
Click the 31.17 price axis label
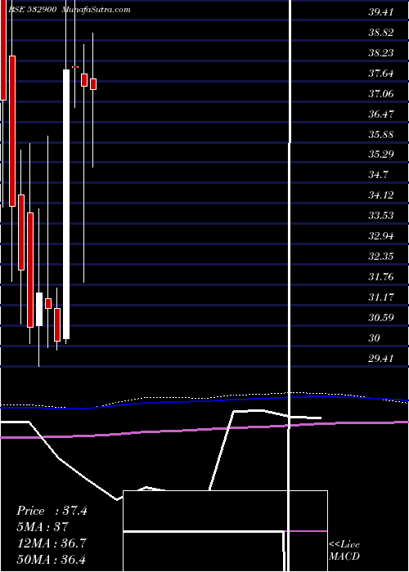[380, 297]
